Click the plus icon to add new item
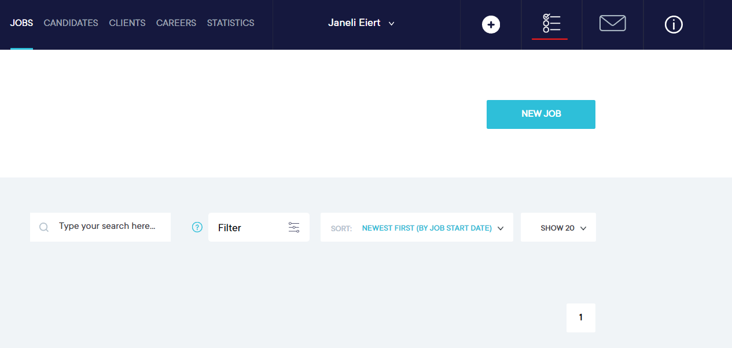The width and height of the screenshot is (732, 348). (x=491, y=25)
